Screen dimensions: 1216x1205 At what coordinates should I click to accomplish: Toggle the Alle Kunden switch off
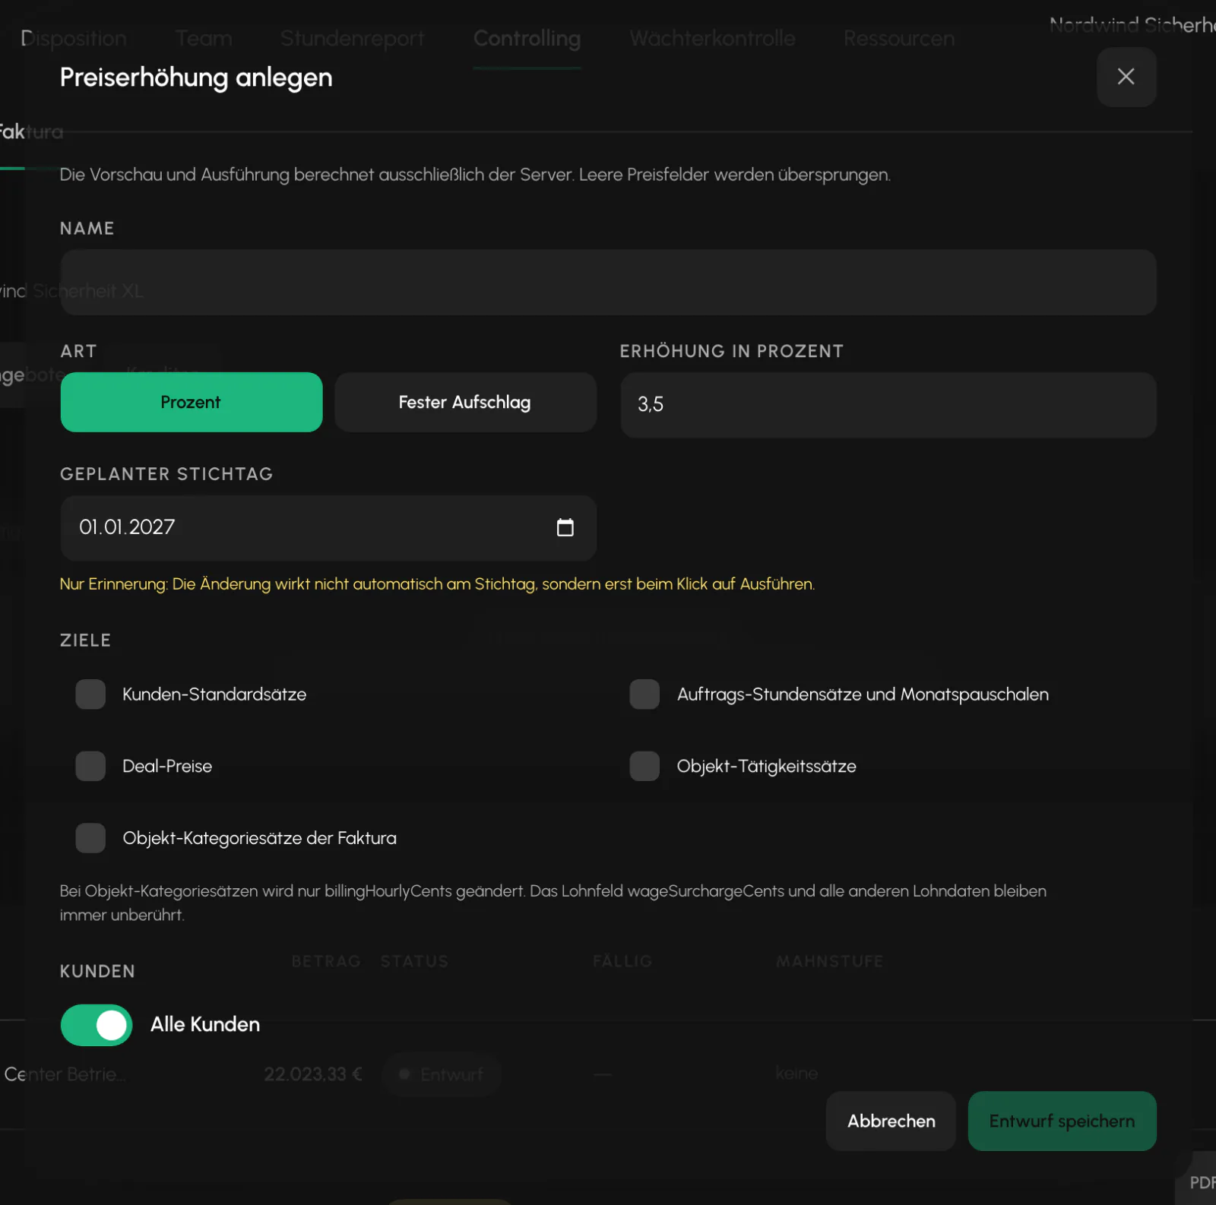tap(97, 1025)
